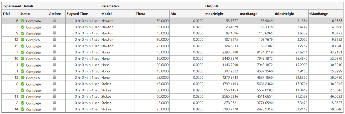The height and width of the screenshot is (114, 345).
Task: Click the trash icon in trial 13
Action: pyautogui.click(x=54, y=78)
